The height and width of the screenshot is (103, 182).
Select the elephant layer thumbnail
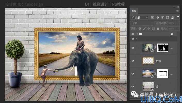[x=148, y=48]
